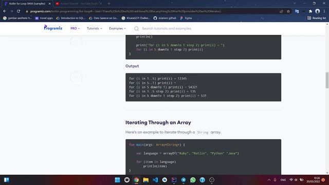Open the travel apps bookmark
Image resolution: width=329 pixels, height=185 pixels.
point(44,18)
